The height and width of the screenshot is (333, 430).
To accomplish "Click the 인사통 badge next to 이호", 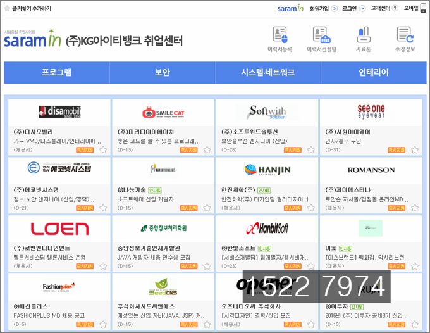I will pyautogui.click(x=345, y=248).
